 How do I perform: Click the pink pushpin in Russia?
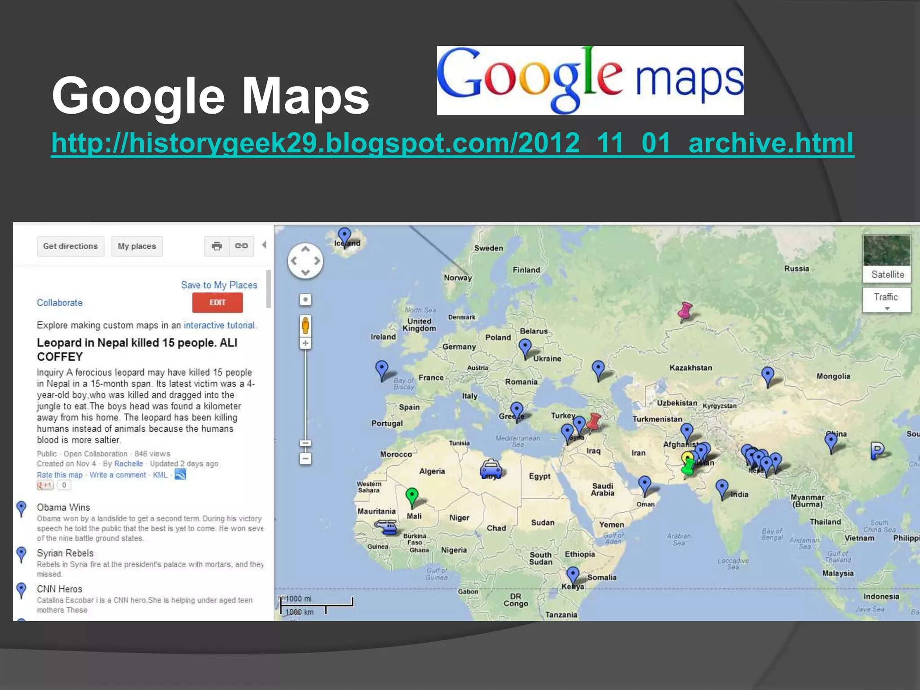pos(685,312)
